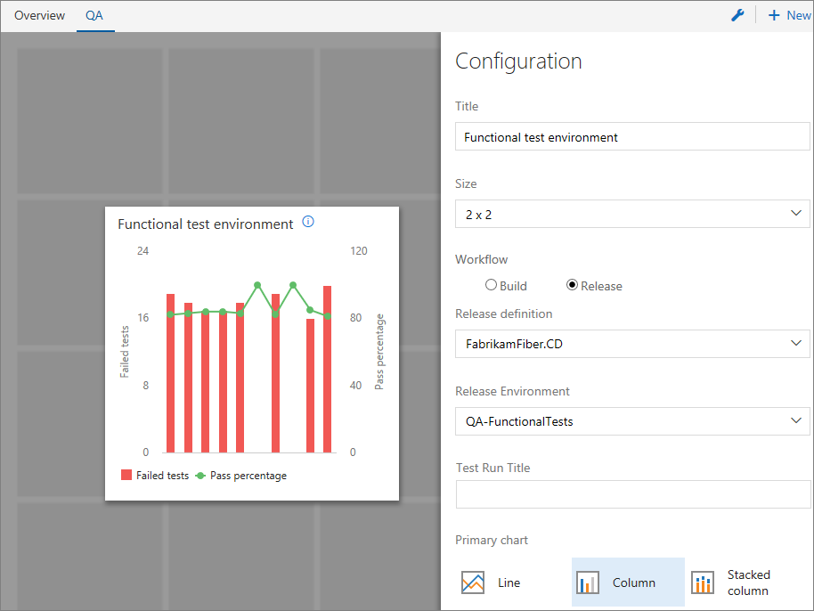Click the plus icon next to New
The width and height of the screenshot is (814, 611).
774,15
